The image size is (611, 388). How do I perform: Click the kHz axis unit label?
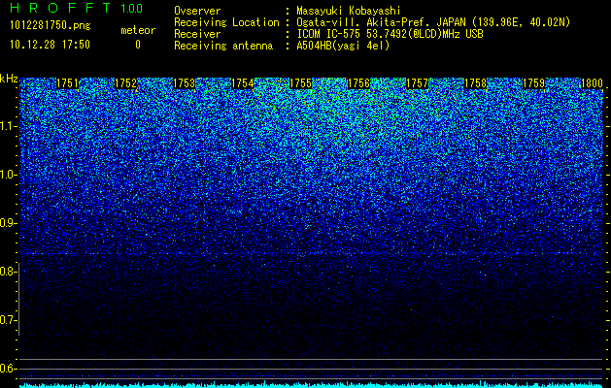[x=9, y=79]
